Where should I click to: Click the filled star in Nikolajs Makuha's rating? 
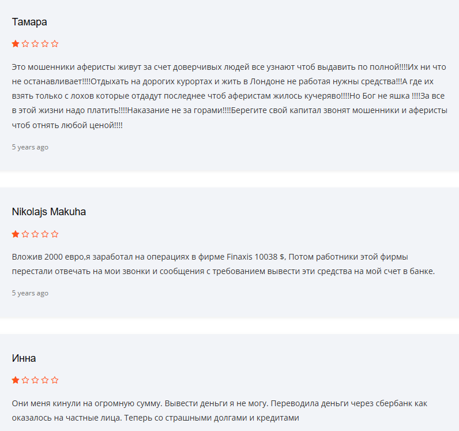16,234
